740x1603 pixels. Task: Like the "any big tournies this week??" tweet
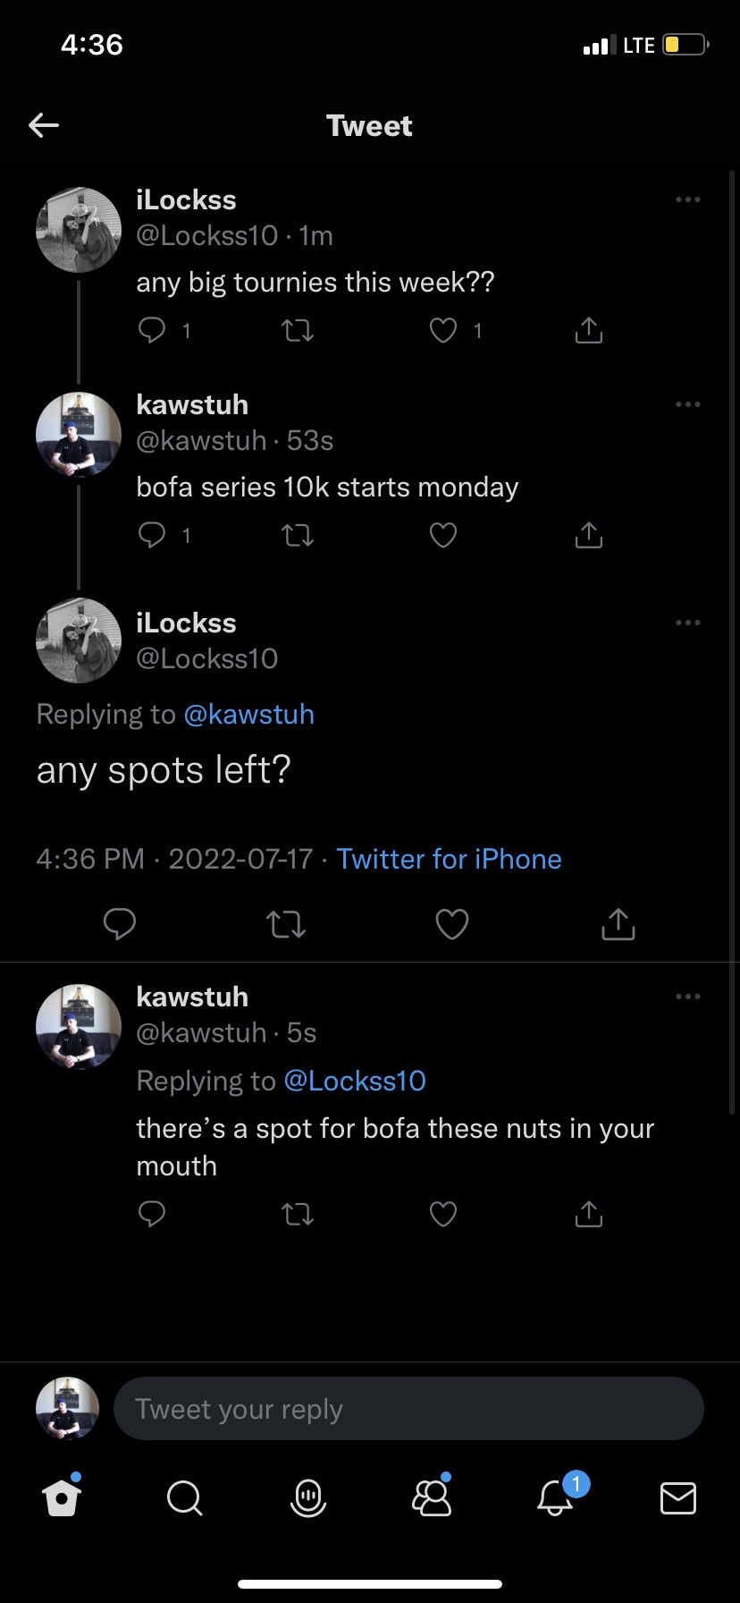[x=443, y=331]
